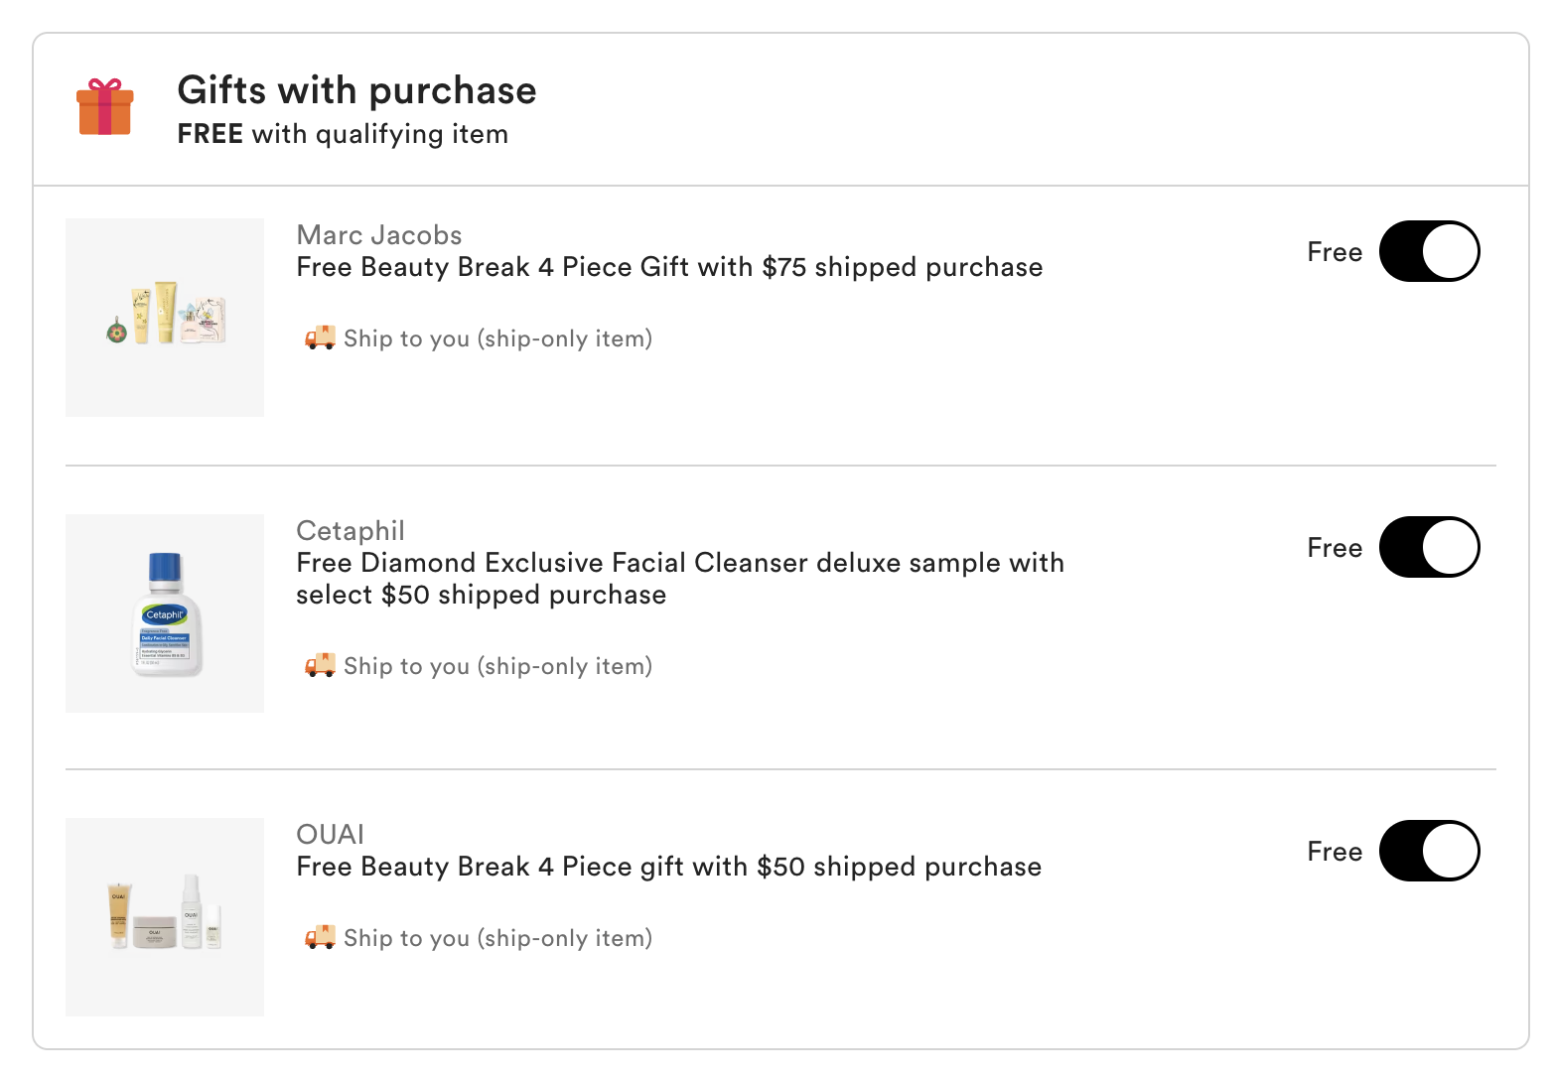Click the OUAI shipping truck icon
The width and height of the screenshot is (1553, 1080).
(320, 937)
